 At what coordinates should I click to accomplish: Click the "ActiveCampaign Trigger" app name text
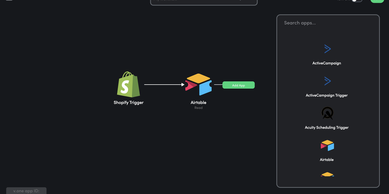[326, 95]
